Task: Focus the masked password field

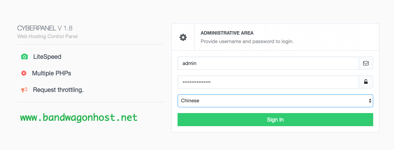Action: click(268, 82)
